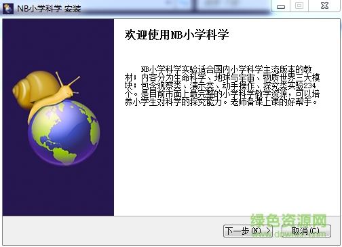
Task: Click the disabled maximize button
Action: (299, 5)
